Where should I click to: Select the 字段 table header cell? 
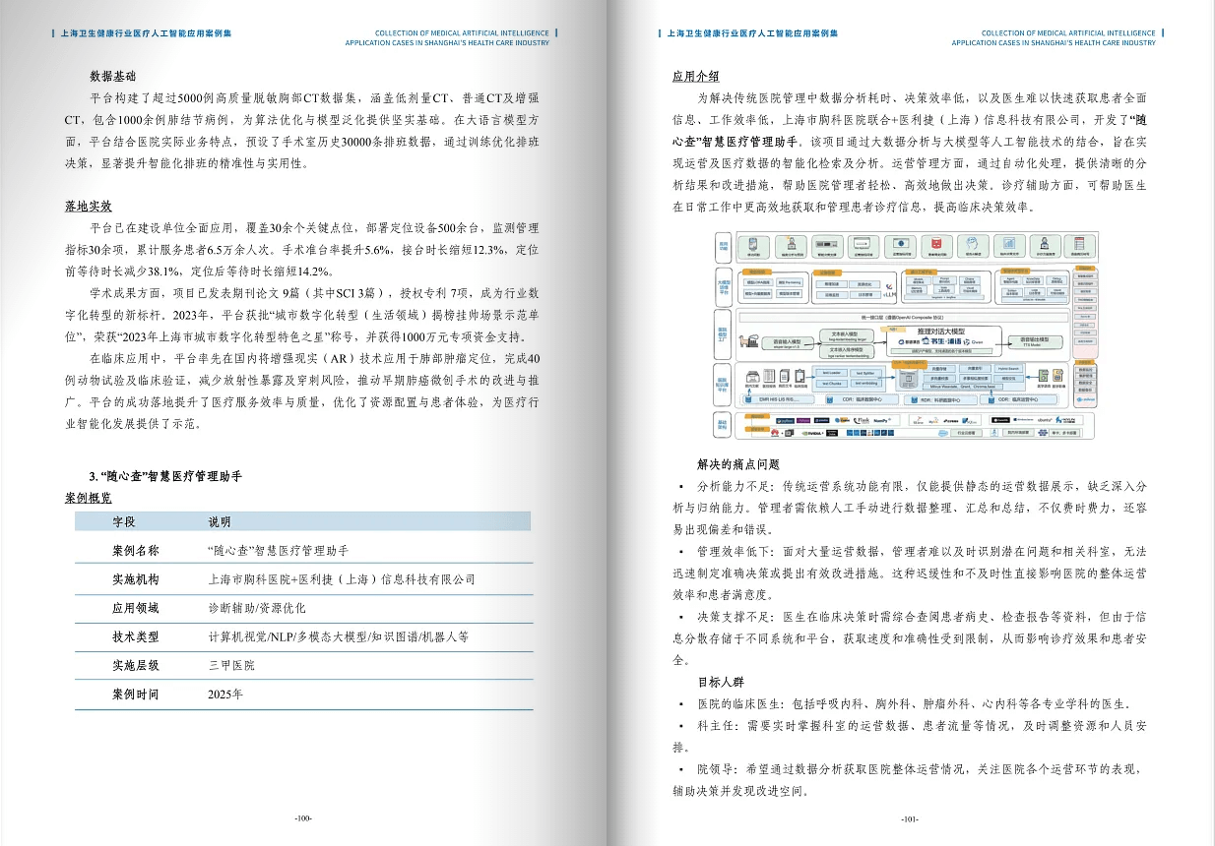pyautogui.click(x=124, y=521)
